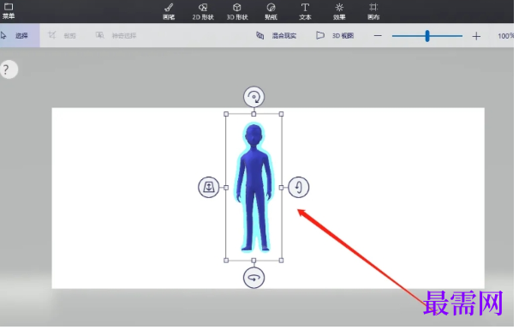Open the 3D 形状 shapes tab
The height and width of the screenshot is (330, 519).
click(x=237, y=11)
